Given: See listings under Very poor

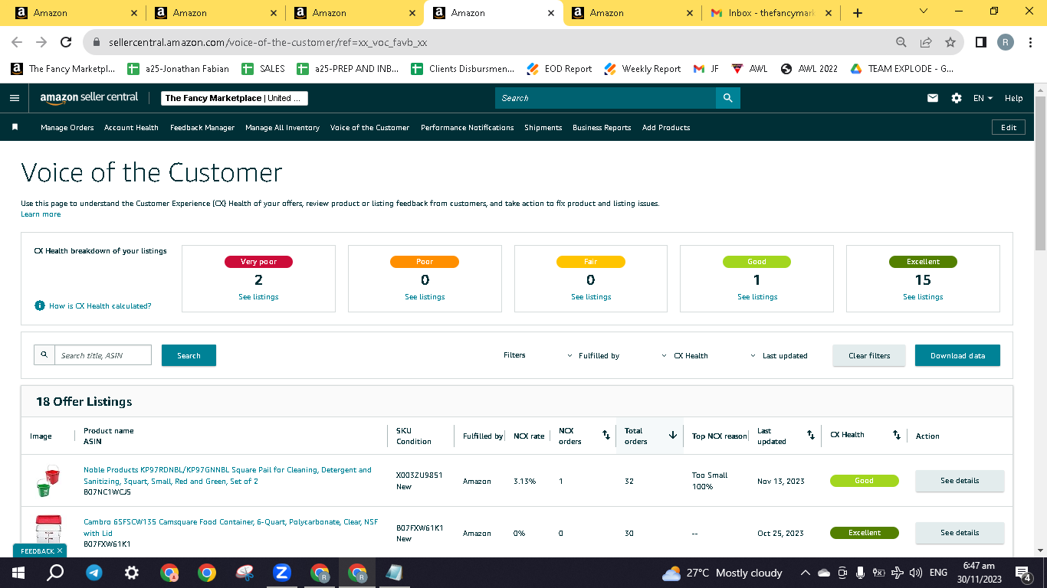Looking at the screenshot, I should (x=258, y=297).
